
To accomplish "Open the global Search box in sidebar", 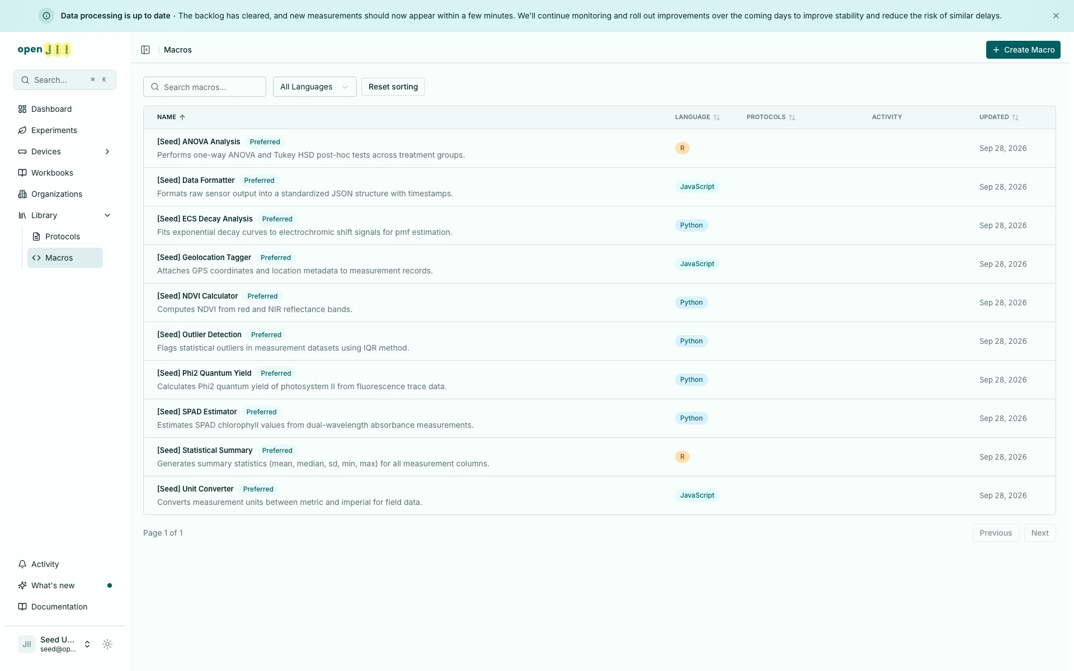I will [x=65, y=80].
